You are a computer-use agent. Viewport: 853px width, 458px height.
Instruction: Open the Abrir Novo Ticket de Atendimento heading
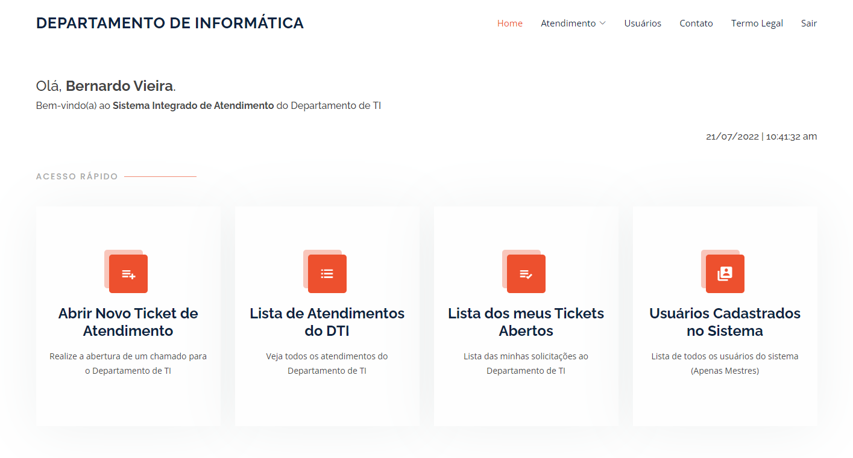point(128,322)
